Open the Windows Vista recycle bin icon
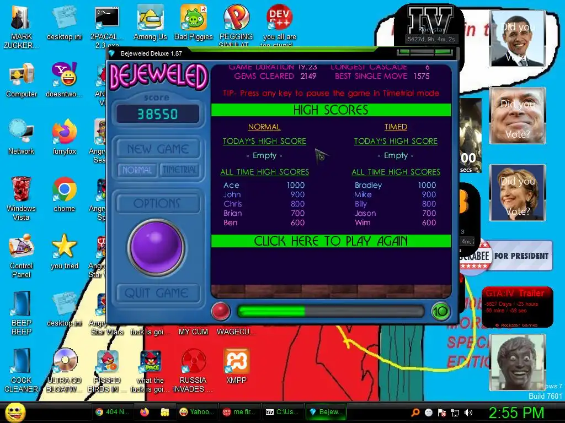Viewport: 565px width, 423px height. [x=21, y=198]
